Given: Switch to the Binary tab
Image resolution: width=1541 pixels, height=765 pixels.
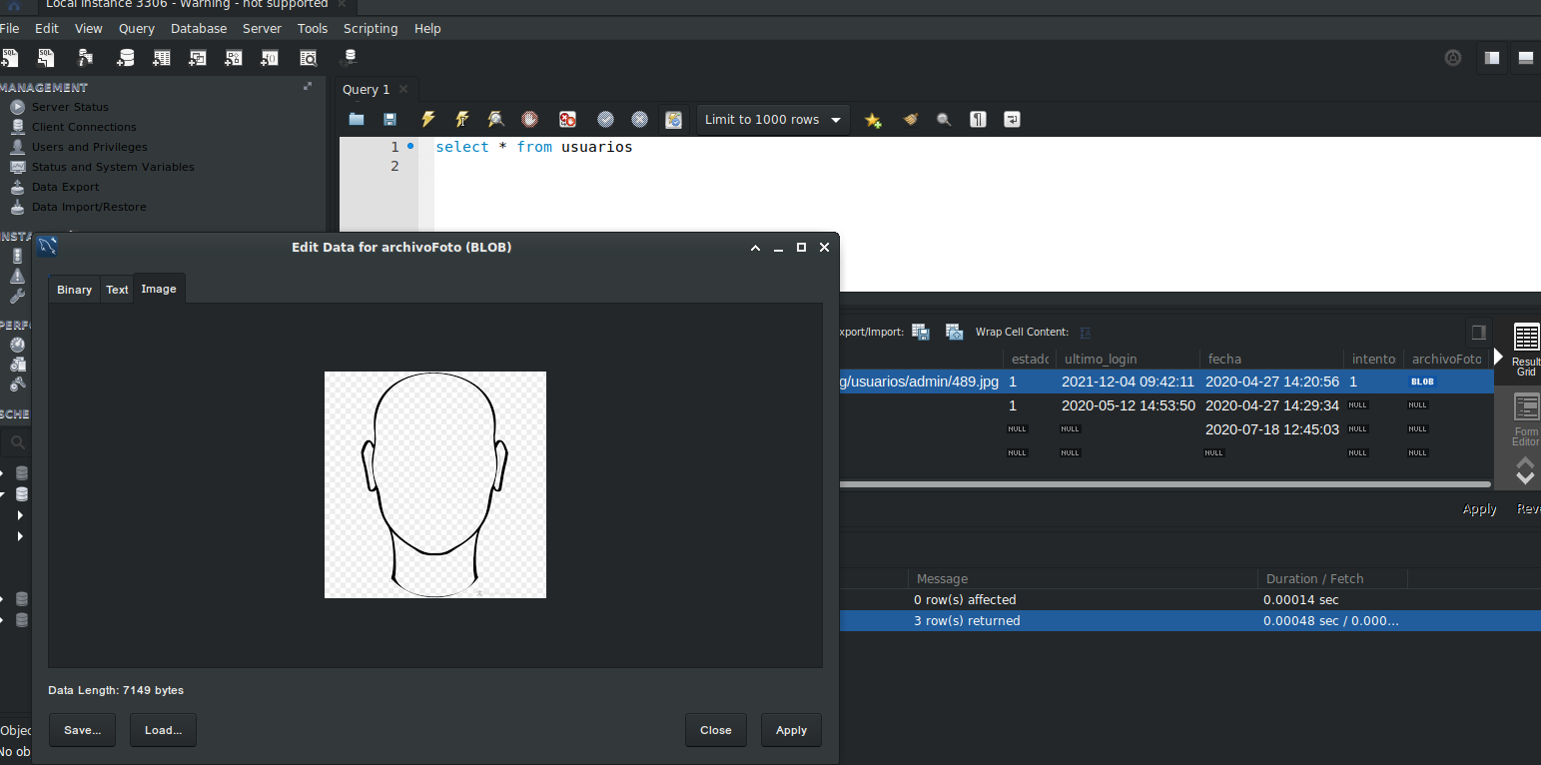Looking at the screenshot, I should (x=74, y=290).
